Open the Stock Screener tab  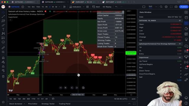click(x=16, y=104)
